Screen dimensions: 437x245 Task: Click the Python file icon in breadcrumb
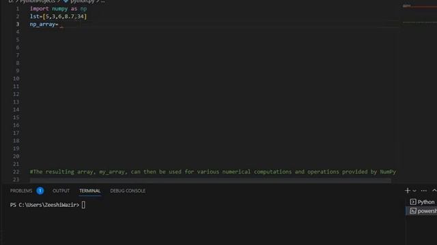click(x=66, y=1)
